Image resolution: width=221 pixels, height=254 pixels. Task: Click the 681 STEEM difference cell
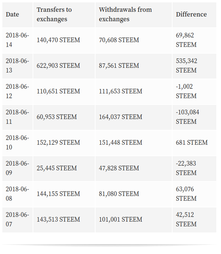194,143
